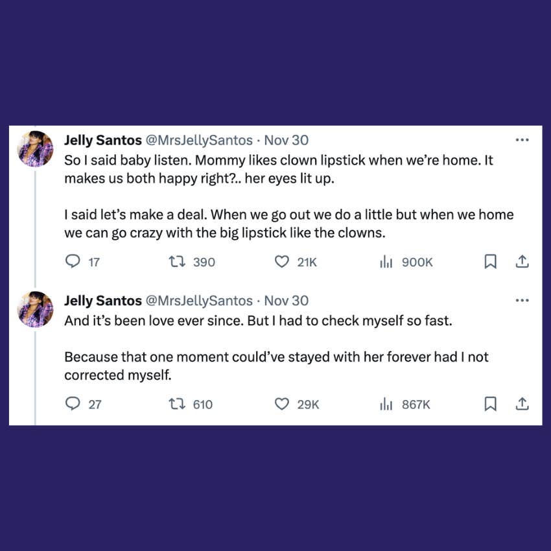Toggle like on the second tweet
The image size is (551, 551).
[281, 403]
